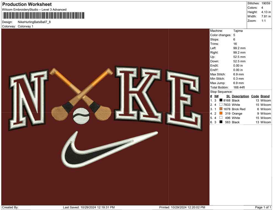
Task: Click the Printed timestamp
Action: pyautogui.click(x=182, y=208)
